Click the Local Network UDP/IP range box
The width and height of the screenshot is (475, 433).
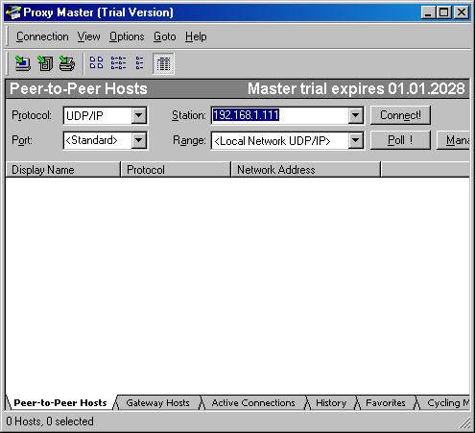click(x=287, y=140)
